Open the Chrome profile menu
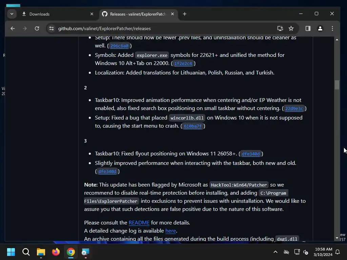 pos(320,28)
